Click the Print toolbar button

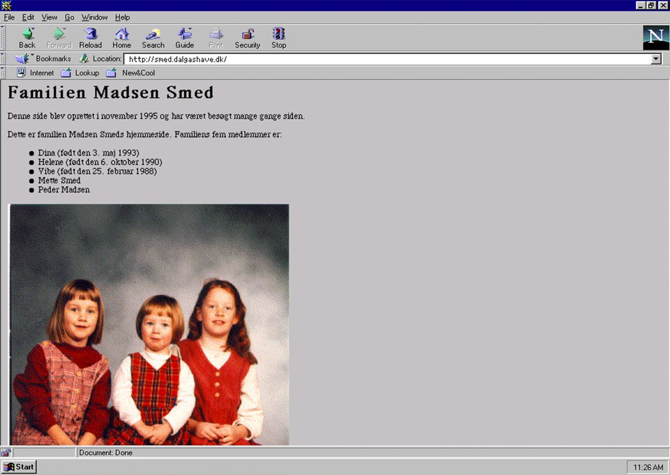216,38
